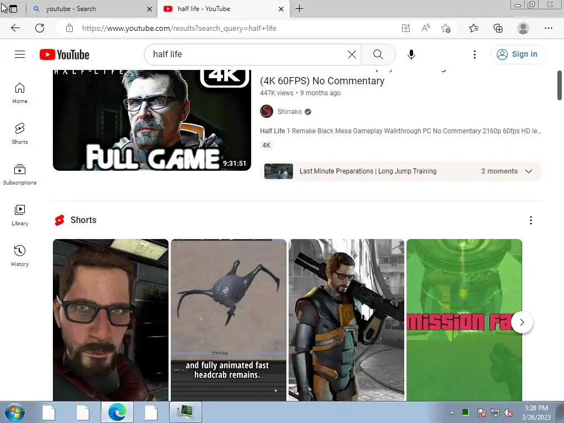The height and width of the screenshot is (423, 564).
Task: Click the Half Life 1 Remake description text
Action: point(400,131)
